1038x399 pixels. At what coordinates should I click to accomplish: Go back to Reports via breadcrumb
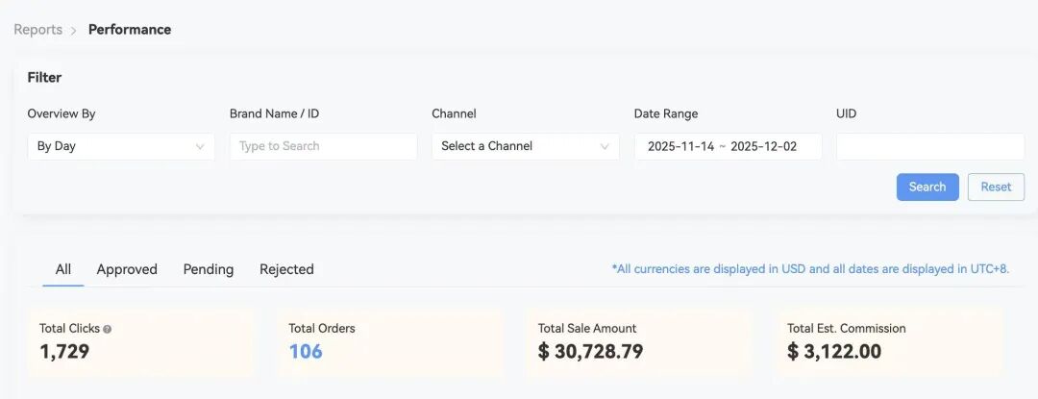click(37, 30)
